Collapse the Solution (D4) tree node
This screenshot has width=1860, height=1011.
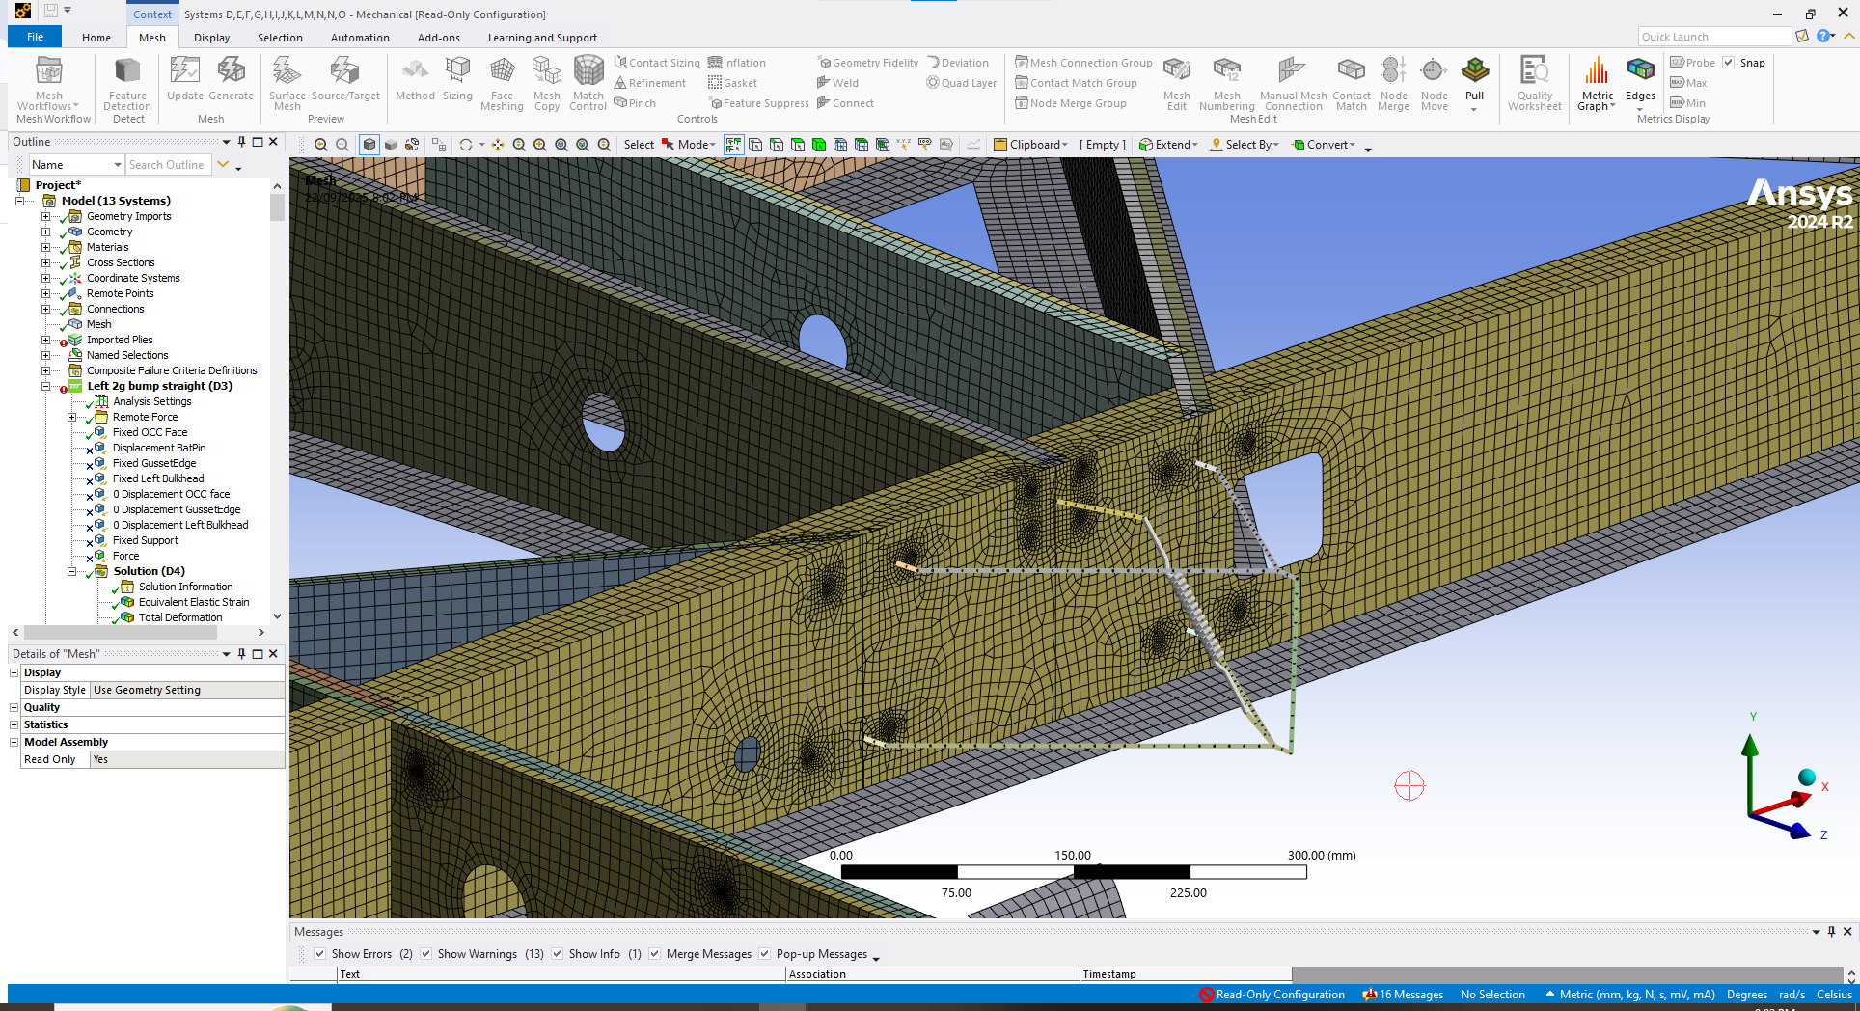tap(71, 571)
